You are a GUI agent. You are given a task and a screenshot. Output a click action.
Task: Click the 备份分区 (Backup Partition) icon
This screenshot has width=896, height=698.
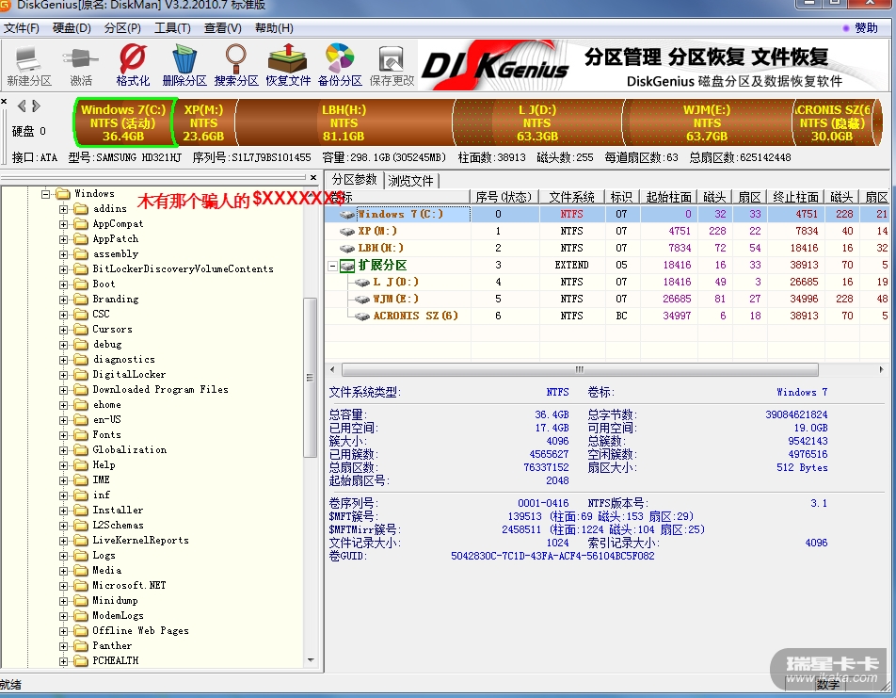point(340,65)
